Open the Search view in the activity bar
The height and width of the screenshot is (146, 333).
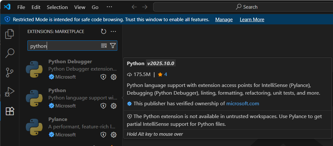point(10,53)
